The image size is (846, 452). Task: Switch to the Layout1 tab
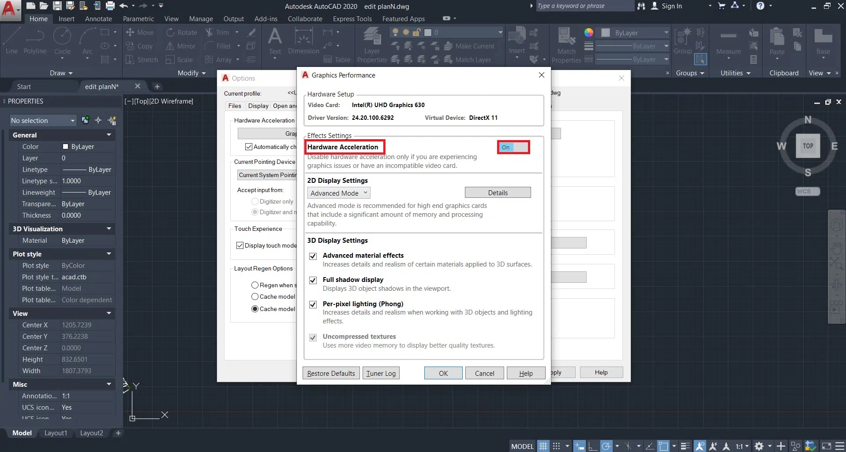coord(56,433)
